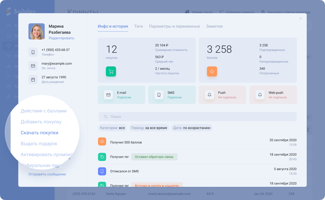
Task: Select Действия с баллами action
Action: point(44,111)
